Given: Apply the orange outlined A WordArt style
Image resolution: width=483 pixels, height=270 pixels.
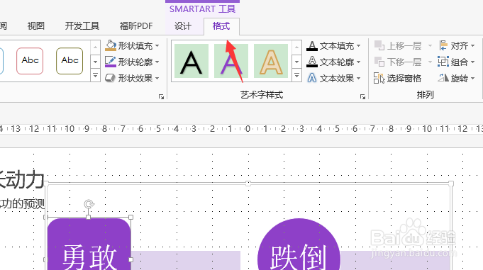Looking at the screenshot, I should (x=271, y=61).
